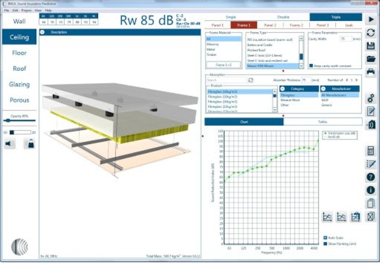Toggle Keep cavity width constant checkbox
Screen dimensions: 380x264
(311, 66)
